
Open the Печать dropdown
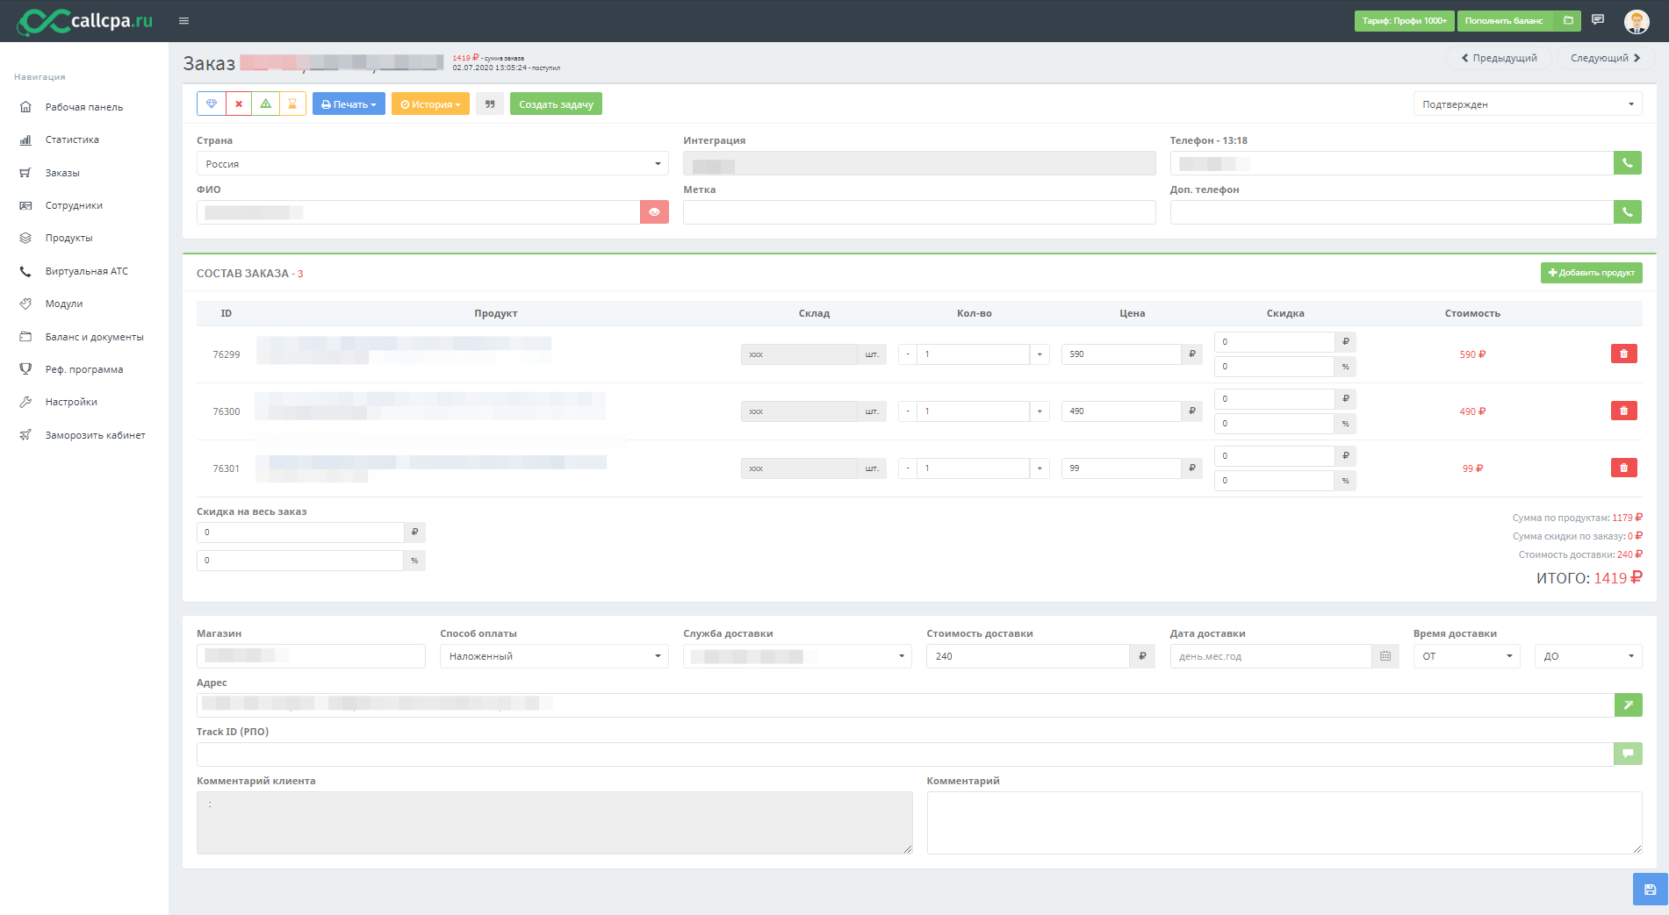point(349,104)
